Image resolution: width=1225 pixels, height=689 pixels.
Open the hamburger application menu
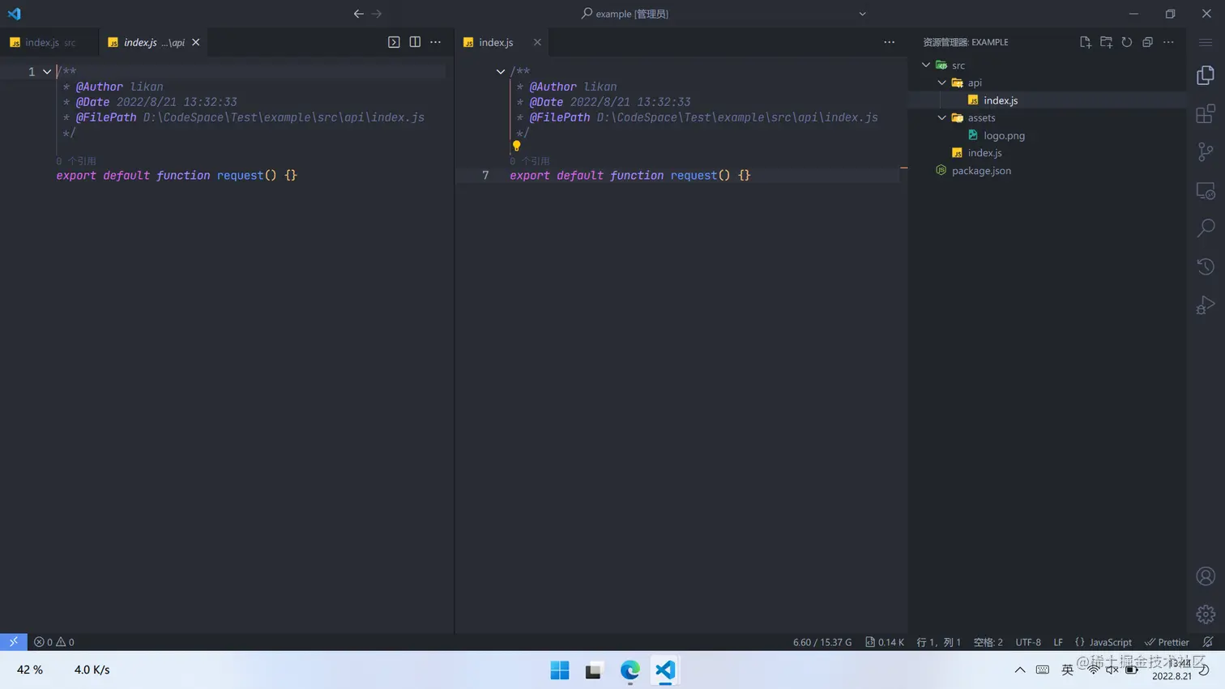point(1206,42)
